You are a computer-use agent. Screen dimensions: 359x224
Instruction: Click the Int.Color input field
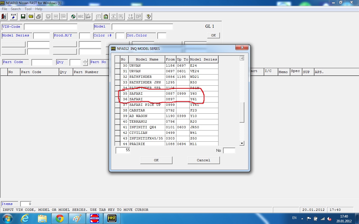(x=162, y=36)
